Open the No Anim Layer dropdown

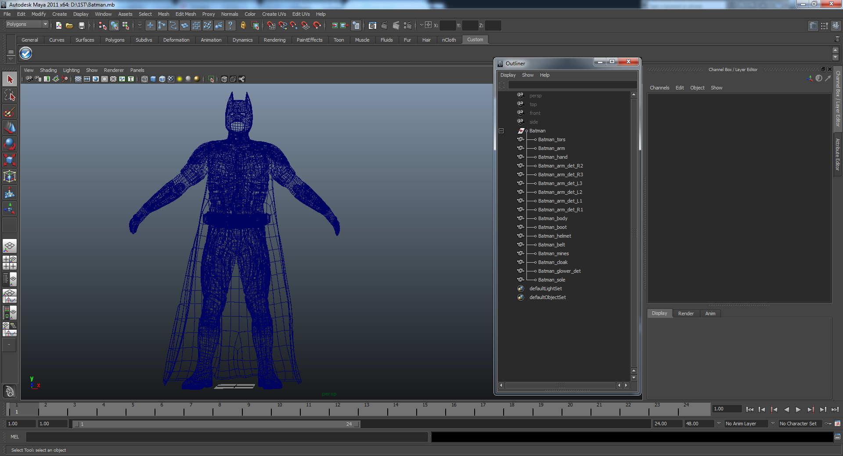pos(719,424)
